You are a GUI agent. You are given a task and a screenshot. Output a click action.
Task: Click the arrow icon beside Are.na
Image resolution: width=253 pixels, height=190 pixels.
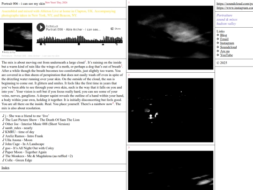tap(218, 51)
